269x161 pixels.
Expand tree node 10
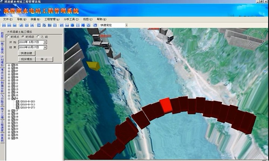(x=9, y=80)
